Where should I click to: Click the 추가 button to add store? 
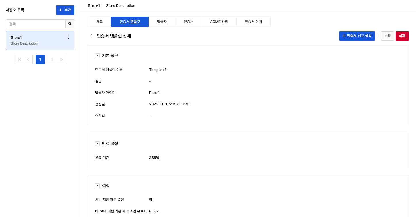tap(65, 10)
